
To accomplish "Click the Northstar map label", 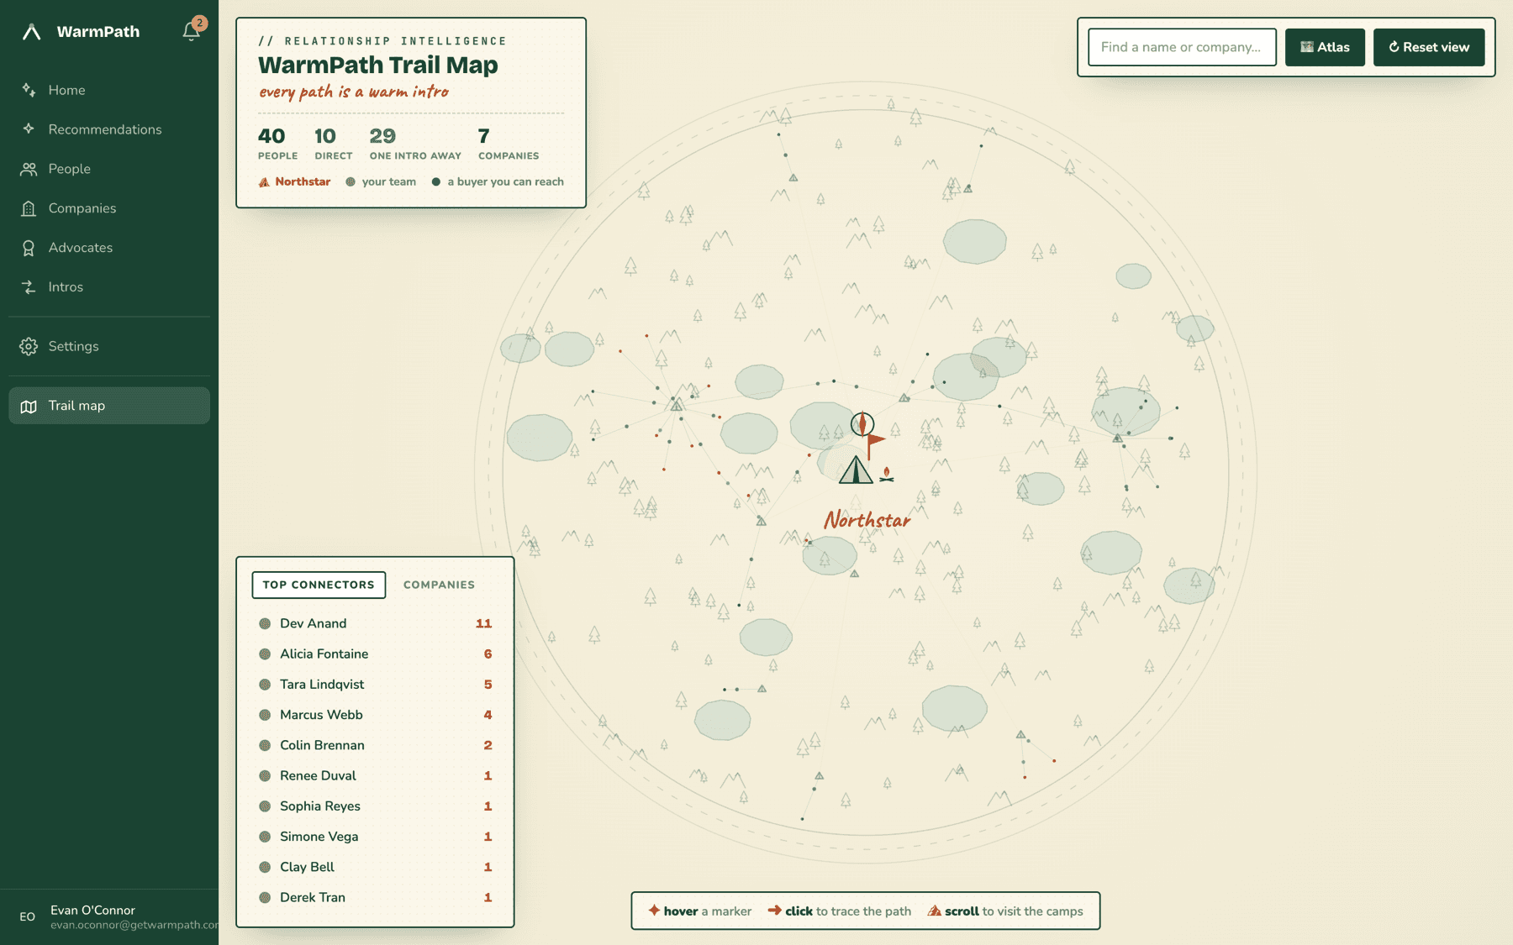I will pyautogui.click(x=867, y=520).
